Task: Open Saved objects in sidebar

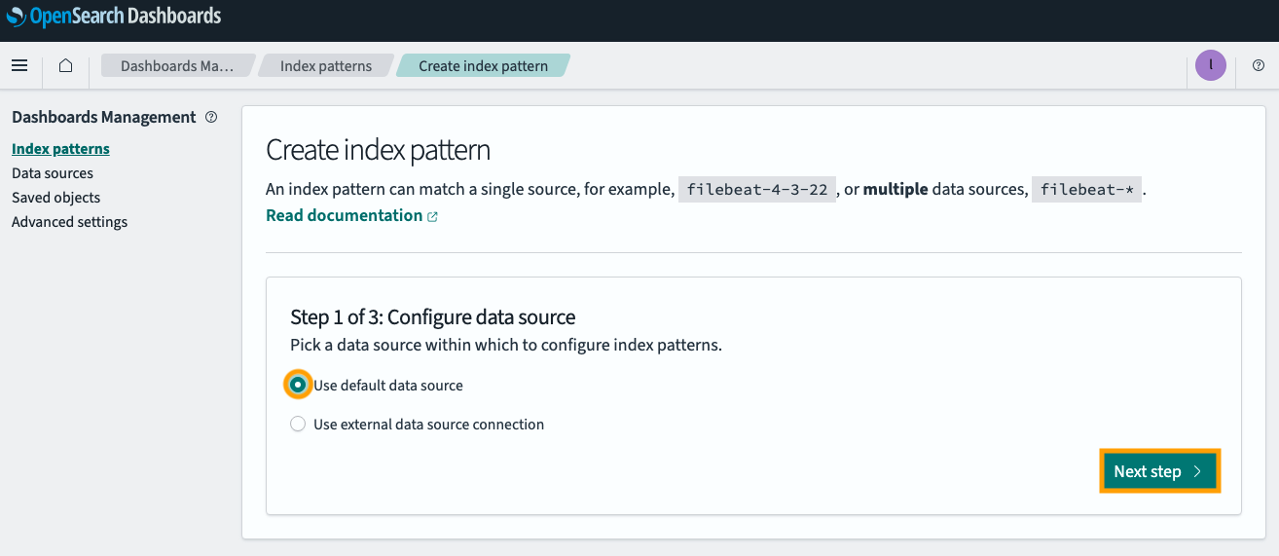Action: (x=55, y=198)
